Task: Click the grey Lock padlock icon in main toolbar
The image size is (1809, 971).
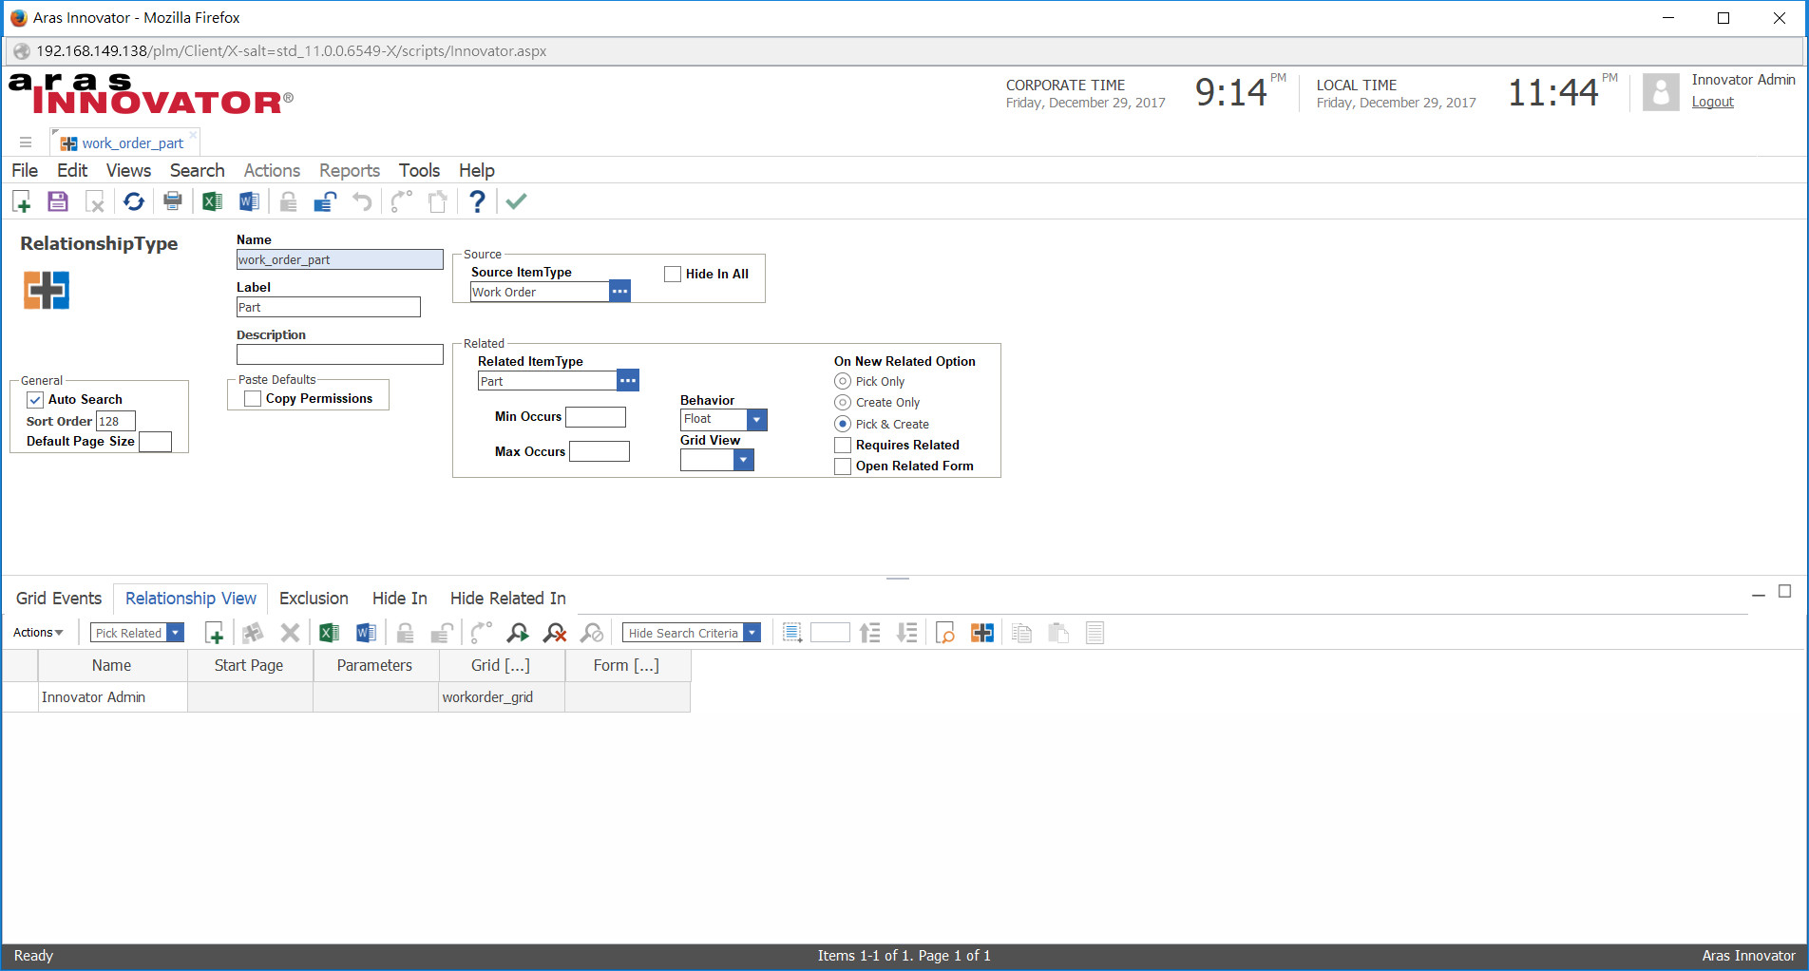Action: 288,201
